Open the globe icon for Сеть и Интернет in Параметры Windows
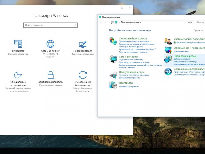 pos(50,44)
